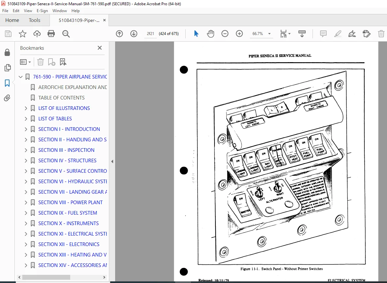Expand Section I - Introduction bookmark
Screen dimensions: 387x283
[26, 129]
